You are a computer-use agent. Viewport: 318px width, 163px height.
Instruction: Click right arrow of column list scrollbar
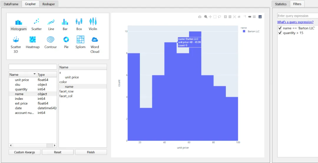point(54,145)
